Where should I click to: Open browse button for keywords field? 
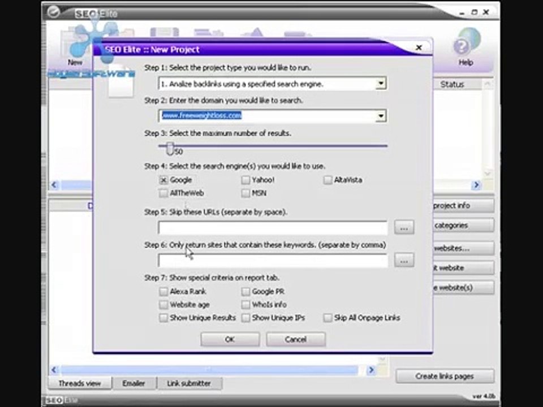click(404, 260)
